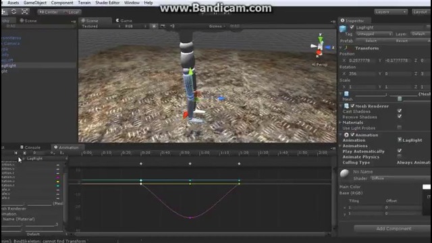Click the green Y-axis gizmo cone

(320, 39)
